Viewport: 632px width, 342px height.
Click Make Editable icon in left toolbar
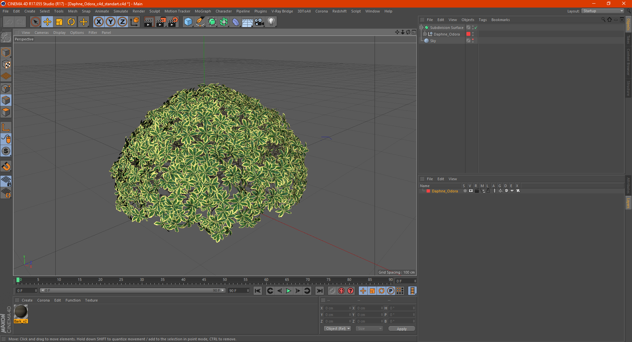tap(6, 37)
